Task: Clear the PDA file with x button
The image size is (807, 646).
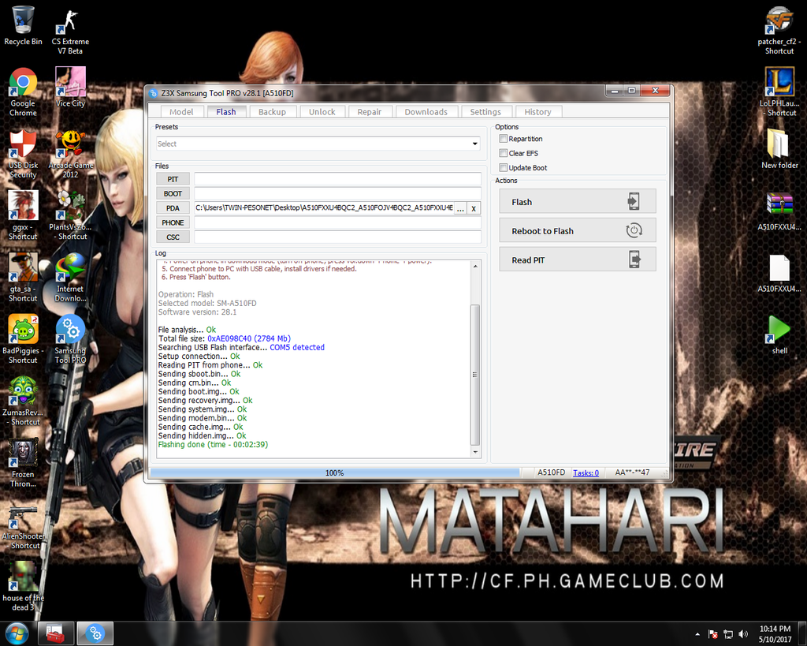Action: tap(474, 208)
